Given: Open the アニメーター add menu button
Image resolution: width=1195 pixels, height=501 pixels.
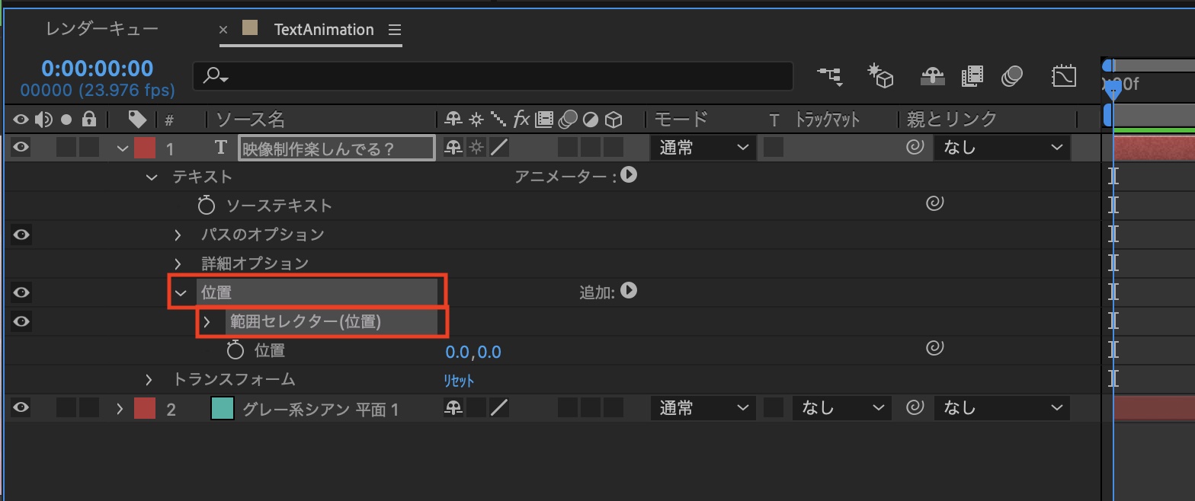Looking at the screenshot, I should (628, 175).
